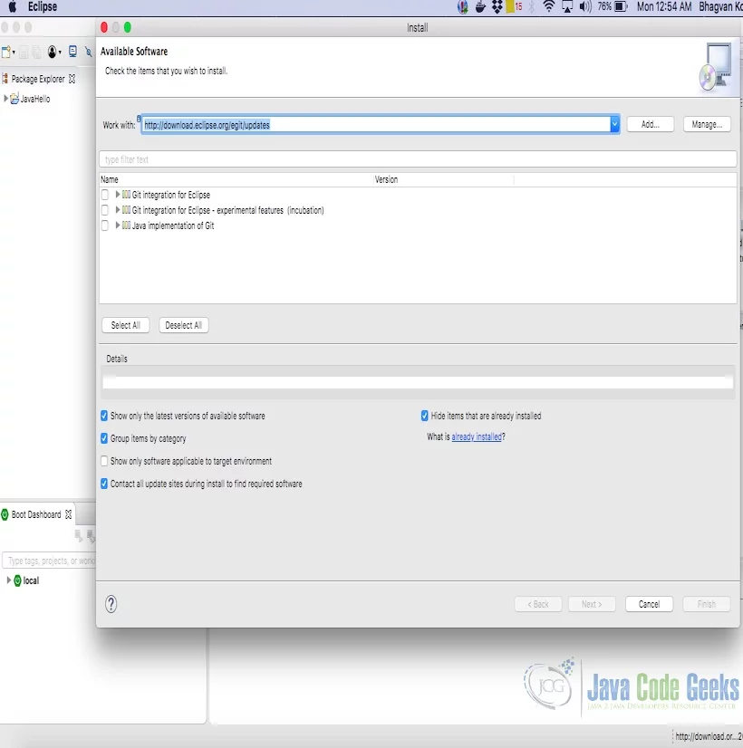Expand the experimental features (incubation) category

[x=118, y=210]
